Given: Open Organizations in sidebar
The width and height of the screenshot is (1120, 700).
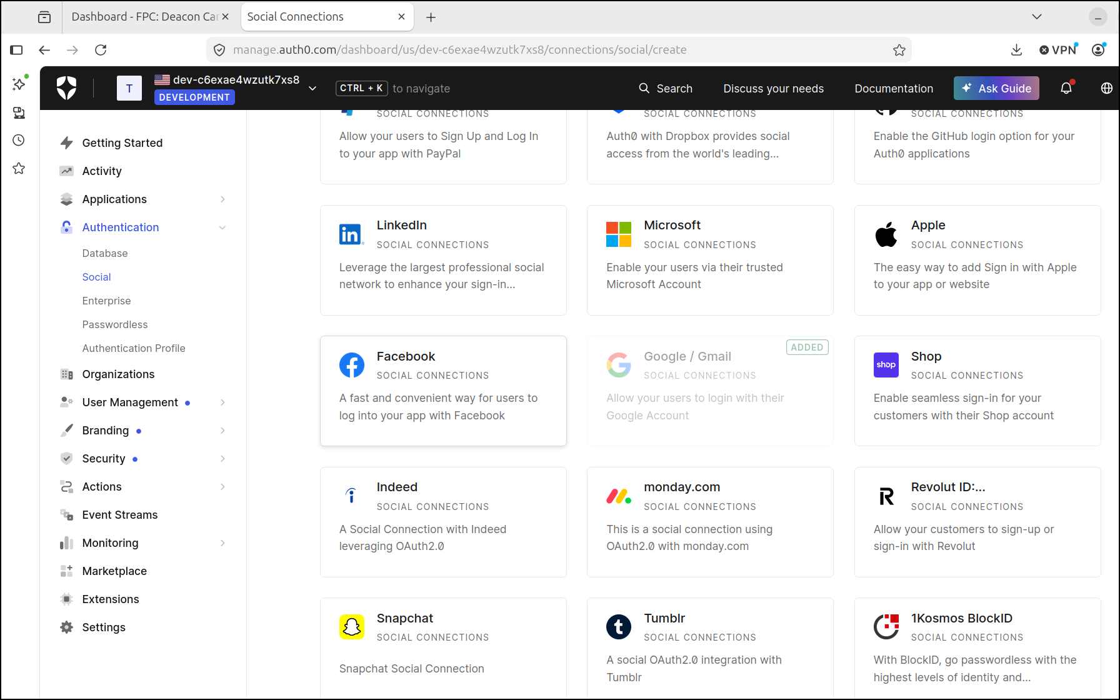Looking at the screenshot, I should 118,374.
